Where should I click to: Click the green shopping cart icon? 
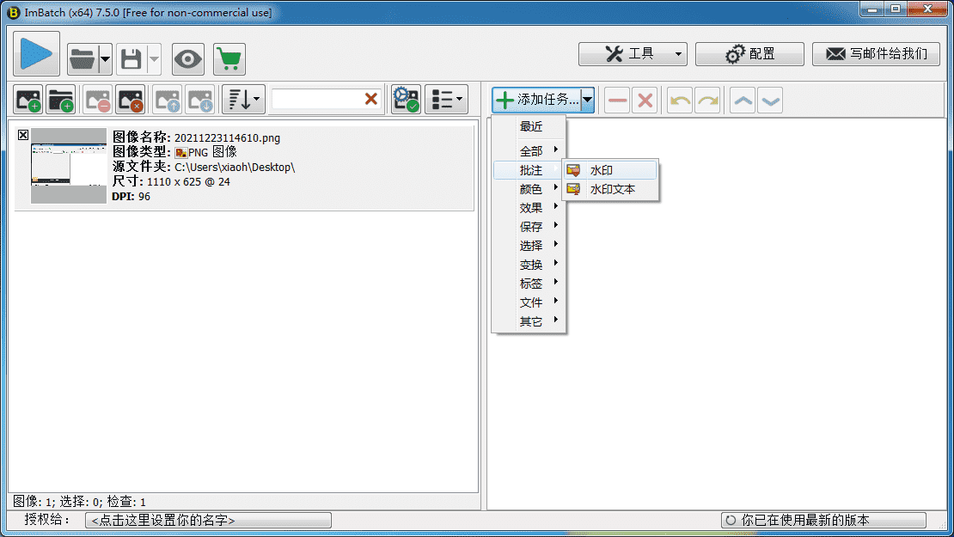click(x=229, y=59)
